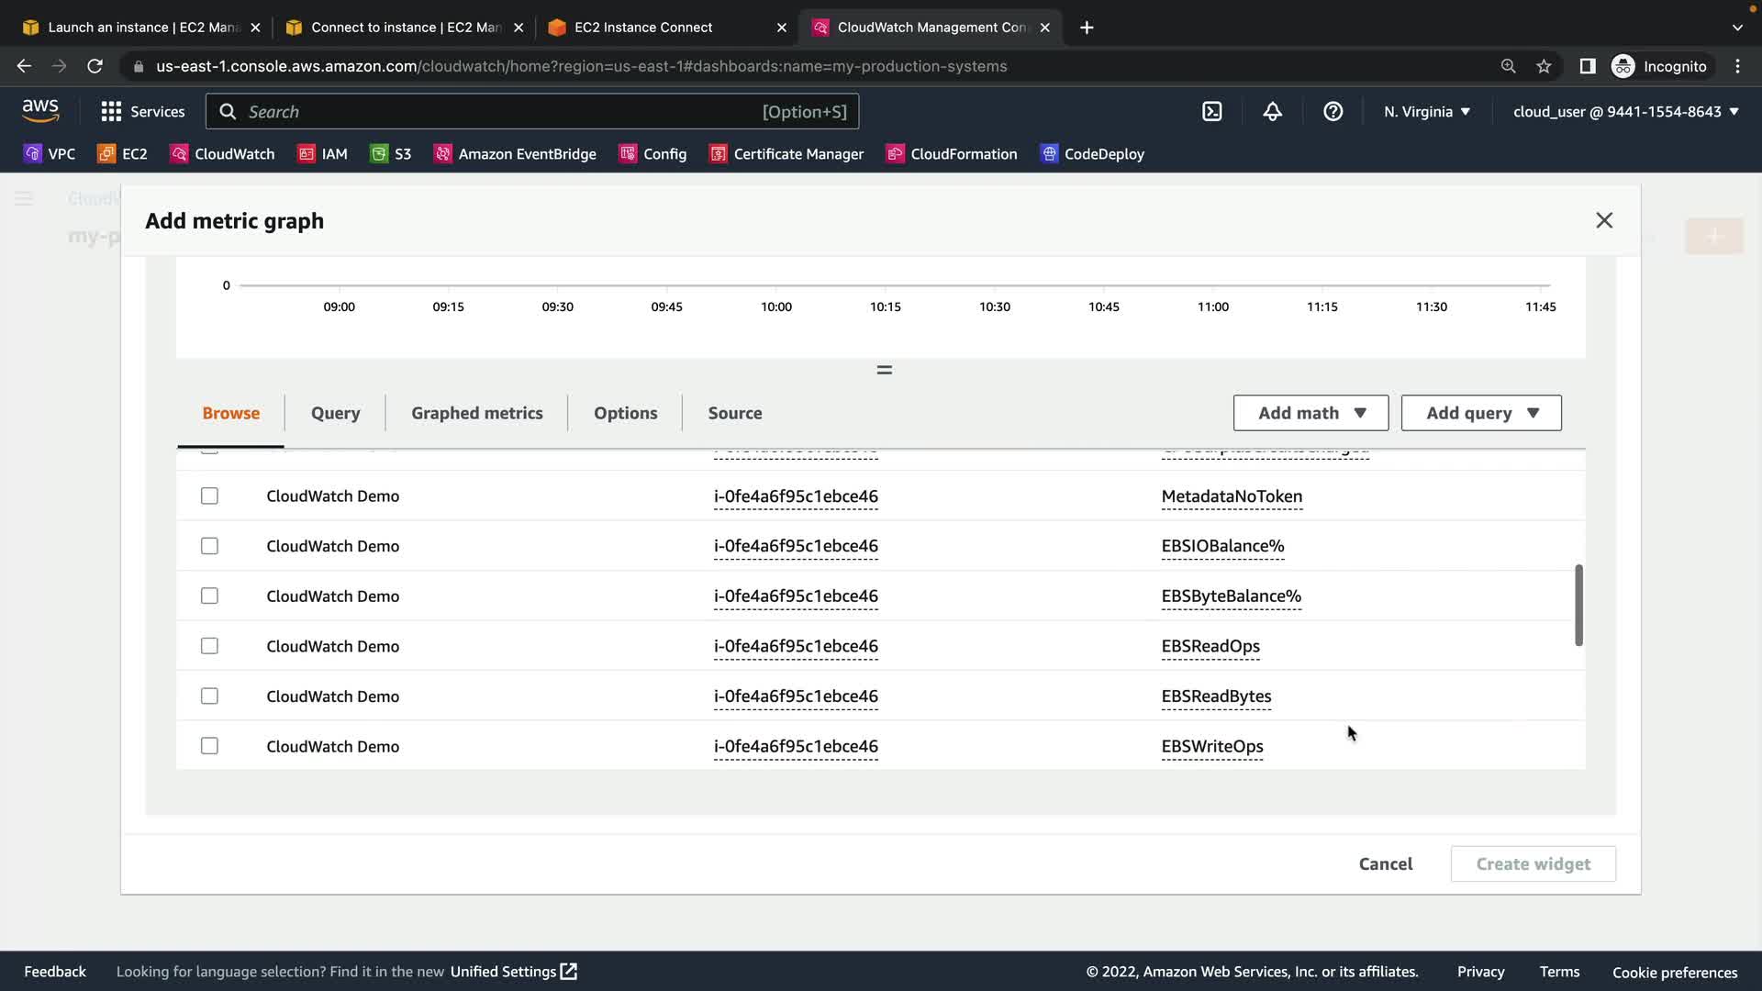Switch to the Graphed metrics tab
1762x991 pixels.
[x=476, y=413]
